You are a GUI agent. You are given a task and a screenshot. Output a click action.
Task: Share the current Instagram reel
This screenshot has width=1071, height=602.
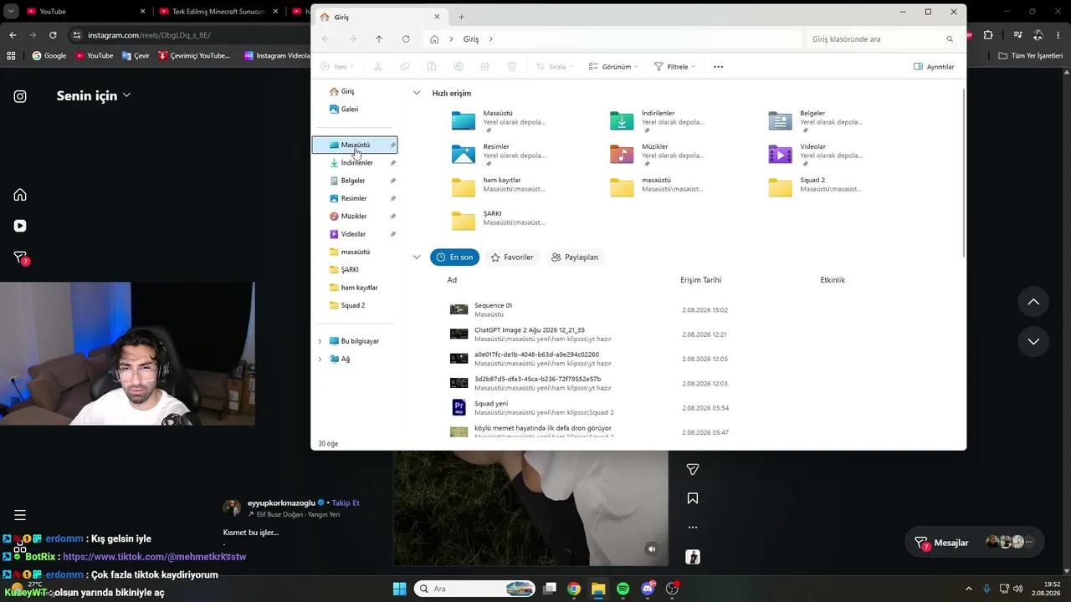pos(693,470)
